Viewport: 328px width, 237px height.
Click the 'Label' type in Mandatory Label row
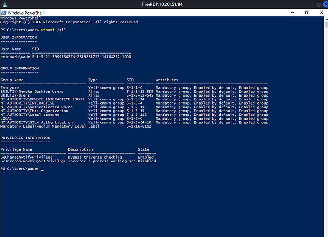click(x=94, y=126)
